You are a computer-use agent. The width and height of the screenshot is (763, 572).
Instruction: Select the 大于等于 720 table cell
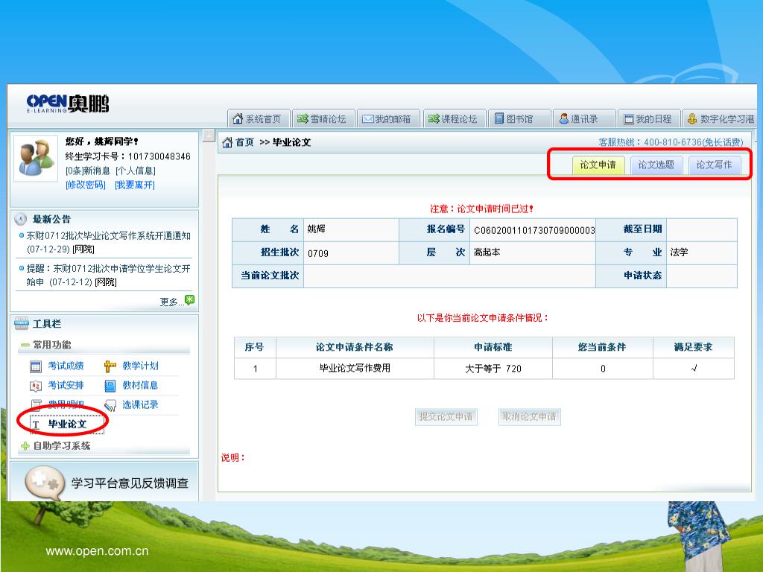click(x=493, y=368)
